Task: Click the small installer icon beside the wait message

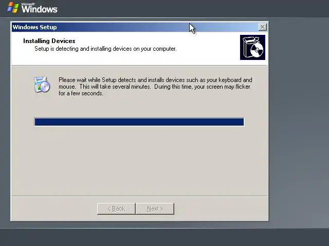Action: (x=42, y=85)
